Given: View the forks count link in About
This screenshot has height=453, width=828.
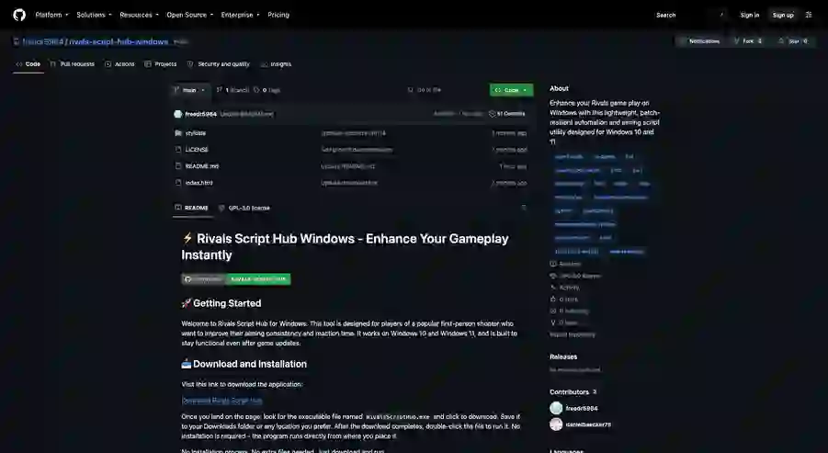Looking at the screenshot, I should [564, 323].
